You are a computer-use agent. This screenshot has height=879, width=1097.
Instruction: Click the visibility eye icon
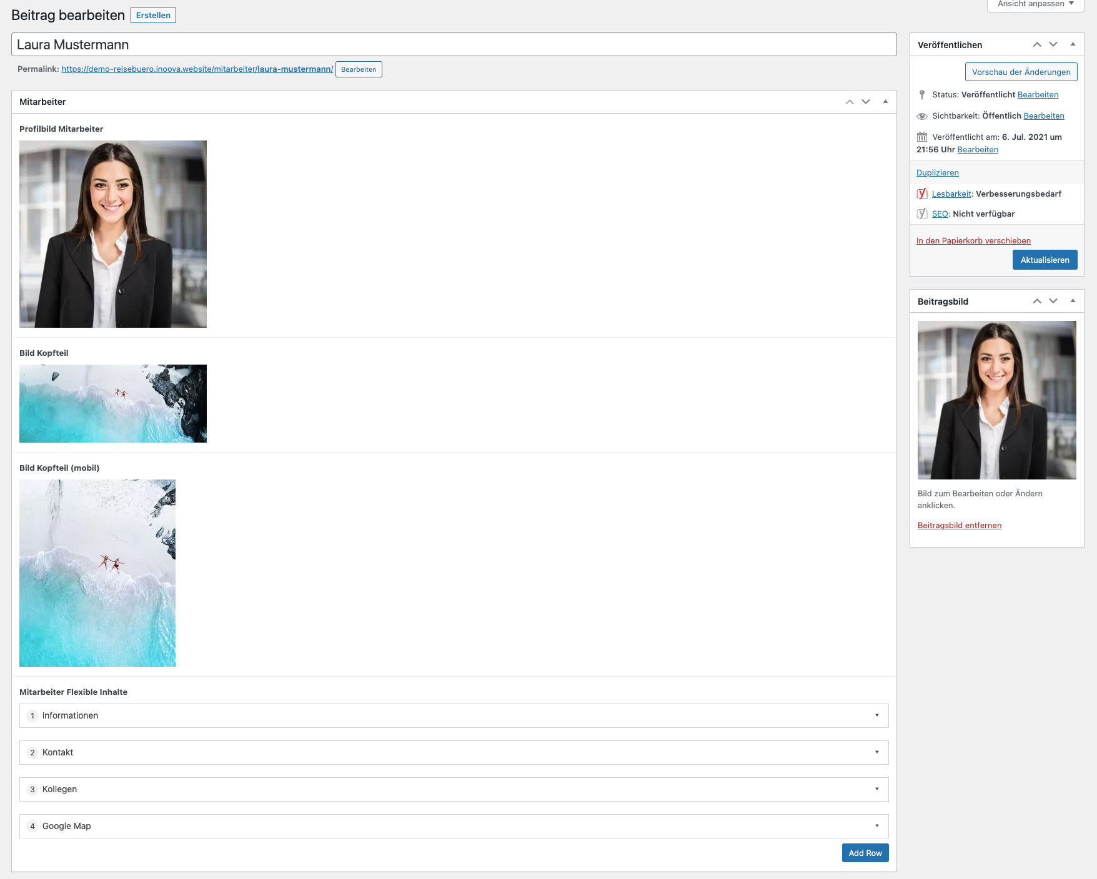pos(922,116)
